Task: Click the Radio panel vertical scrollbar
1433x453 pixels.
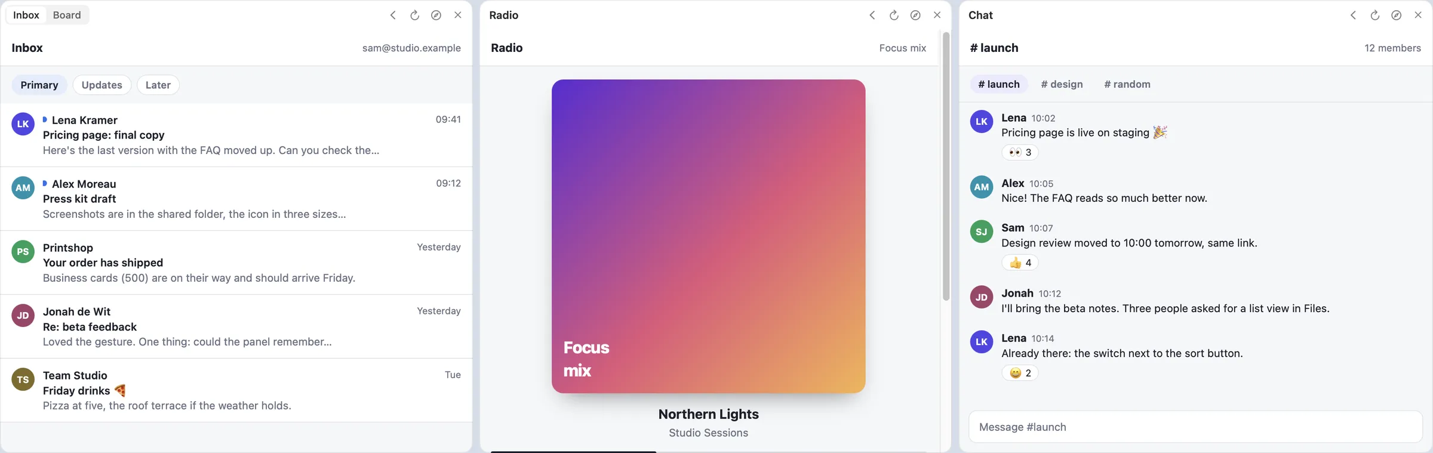Action: coord(946,167)
